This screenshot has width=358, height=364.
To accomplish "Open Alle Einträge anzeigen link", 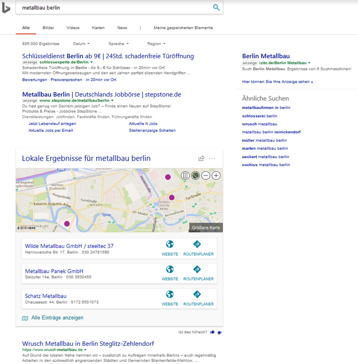I will pyautogui.click(x=57, y=318).
